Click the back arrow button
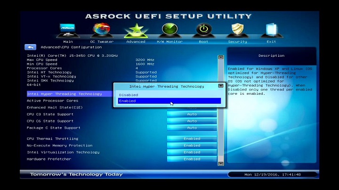This screenshot has width=339, height=190. pos(30,47)
